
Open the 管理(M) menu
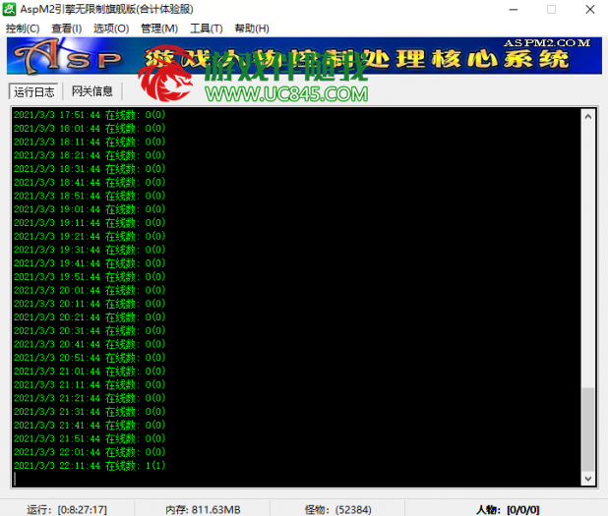click(159, 29)
